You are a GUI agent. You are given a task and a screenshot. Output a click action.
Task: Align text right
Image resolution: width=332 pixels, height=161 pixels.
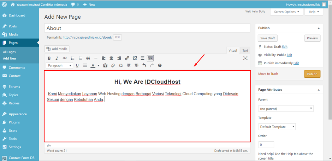click(x=119, y=58)
